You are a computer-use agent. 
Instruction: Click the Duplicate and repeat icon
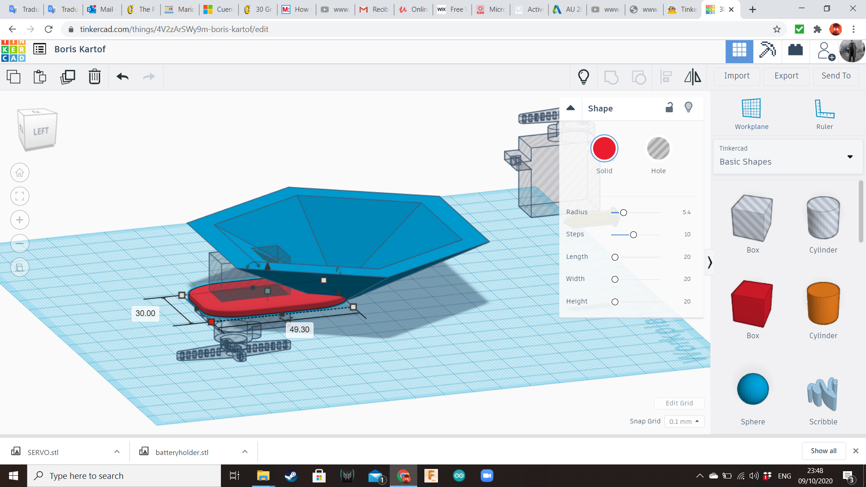(x=68, y=77)
